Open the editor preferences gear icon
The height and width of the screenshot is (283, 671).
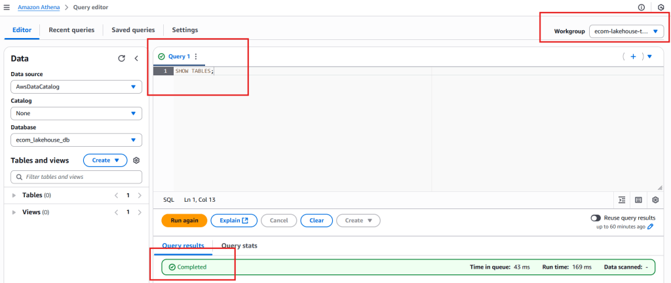[x=655, y=200]
